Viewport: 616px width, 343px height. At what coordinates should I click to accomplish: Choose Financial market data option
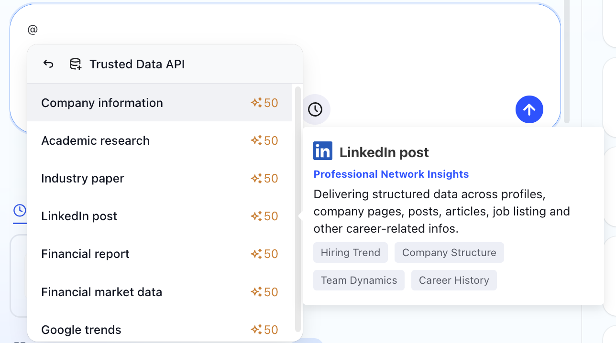coord(101,292)
